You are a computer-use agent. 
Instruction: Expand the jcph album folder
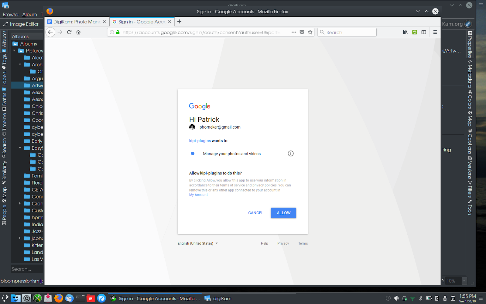20,238
